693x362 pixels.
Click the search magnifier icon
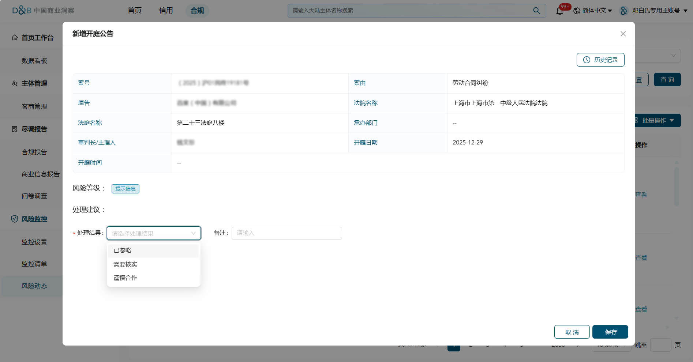[x=536, y=11]
